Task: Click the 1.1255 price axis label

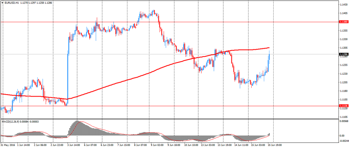Action: 343,65
